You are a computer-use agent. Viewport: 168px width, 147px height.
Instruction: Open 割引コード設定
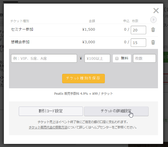[x=51, y=111]
